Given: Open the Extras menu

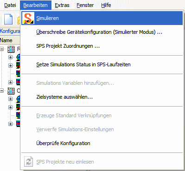Looking at the screenshot, I should (62, 5).
